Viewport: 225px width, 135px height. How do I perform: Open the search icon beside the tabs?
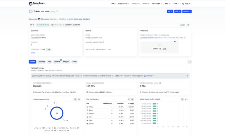[190, 62]
